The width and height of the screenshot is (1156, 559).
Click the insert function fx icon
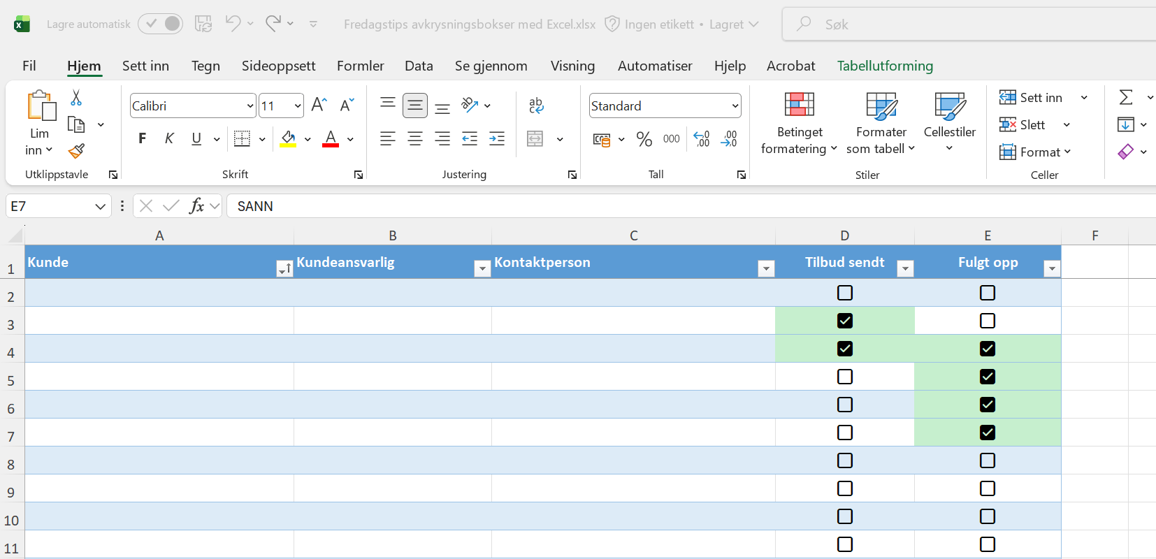click(197, 205)
